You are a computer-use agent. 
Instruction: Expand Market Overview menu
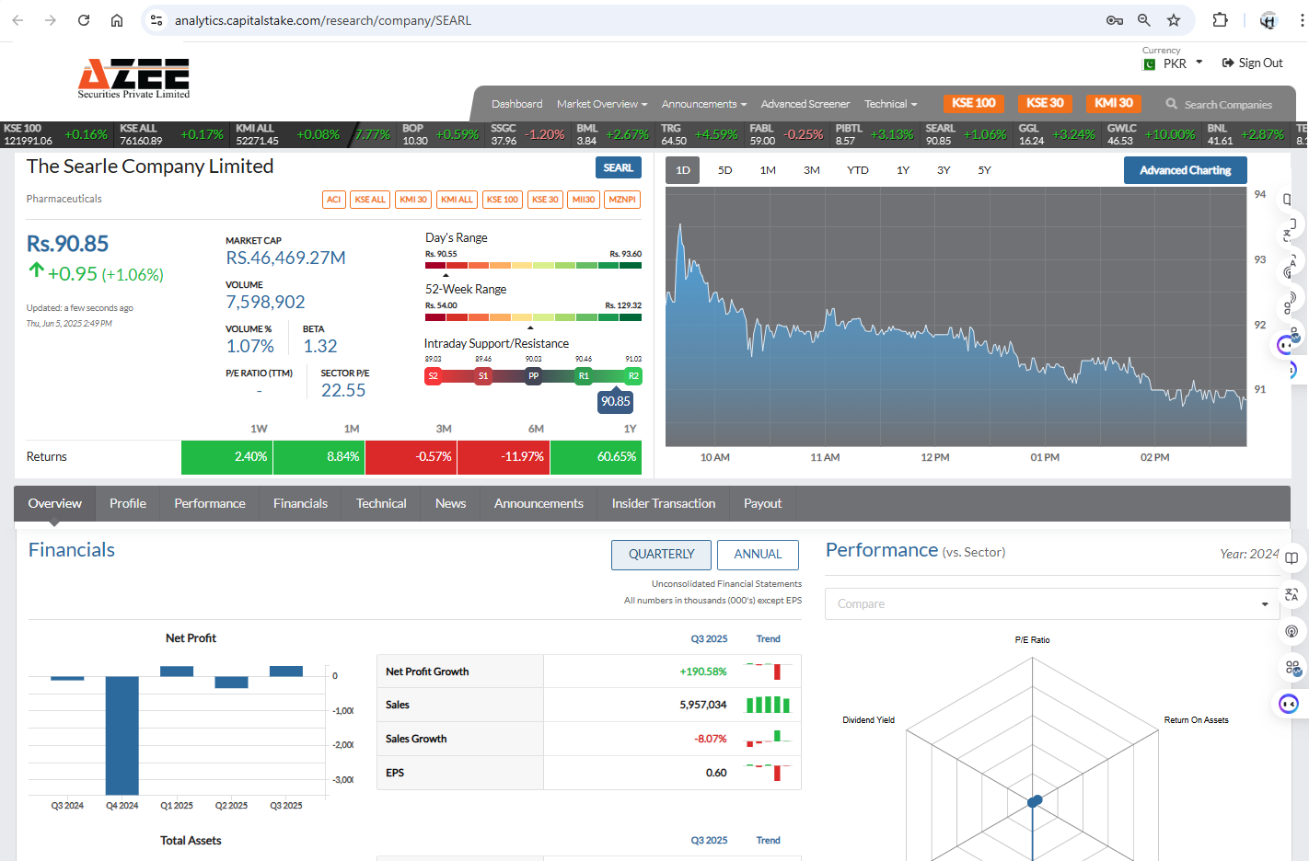(x=602, y=104)
